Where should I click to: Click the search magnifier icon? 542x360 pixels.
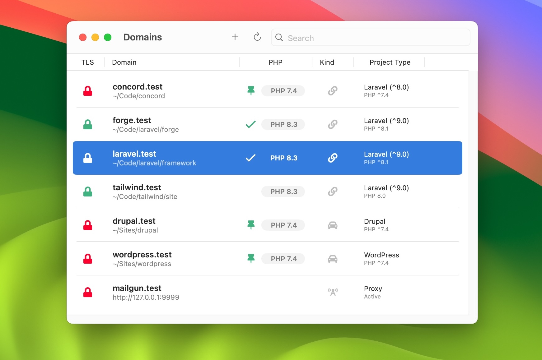coord(279,38)
